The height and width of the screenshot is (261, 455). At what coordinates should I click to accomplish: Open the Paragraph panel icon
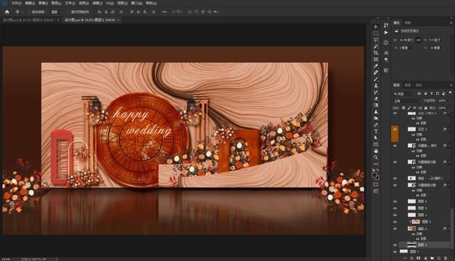[386, 59]
